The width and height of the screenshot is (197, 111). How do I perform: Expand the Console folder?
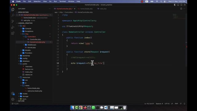28,29
